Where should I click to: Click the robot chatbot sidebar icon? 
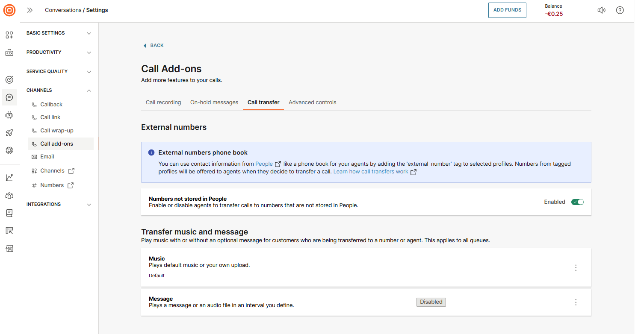pos(9,115)
